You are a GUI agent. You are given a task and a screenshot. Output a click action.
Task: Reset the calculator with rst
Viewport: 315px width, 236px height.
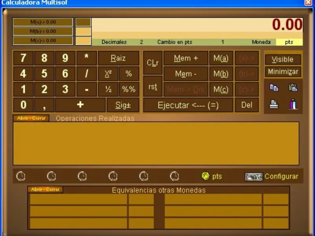(153, 87)
